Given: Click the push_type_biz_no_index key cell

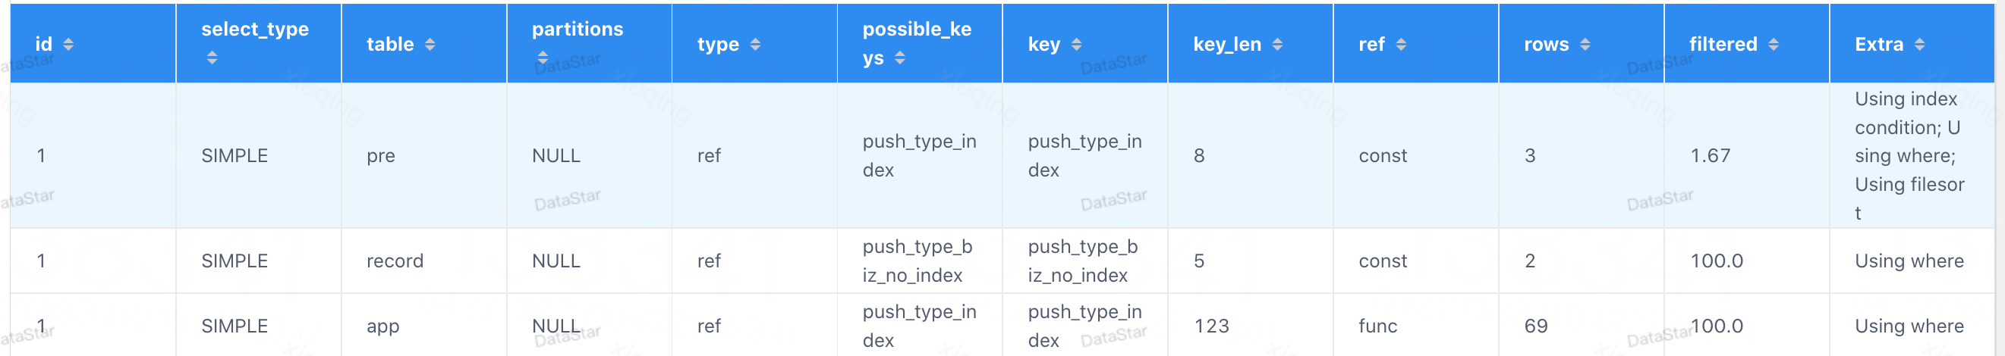Looking at the screenshot, I should coord(1083,261).
